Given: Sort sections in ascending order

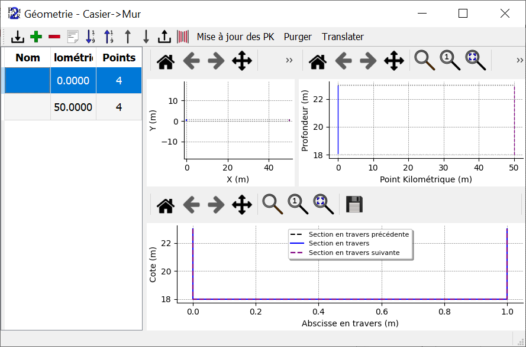Looking at the screenshot, I should pyautogui.click(x=91, y=37).
